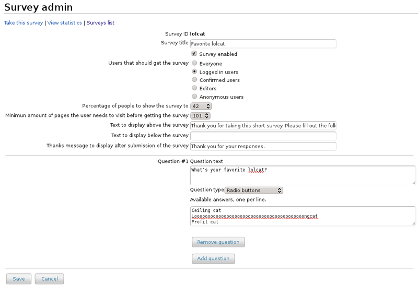The height and width of the screenshot is (287, 418).
Task: Open the minimum pages visited dropdown
Action: point(200,116)
